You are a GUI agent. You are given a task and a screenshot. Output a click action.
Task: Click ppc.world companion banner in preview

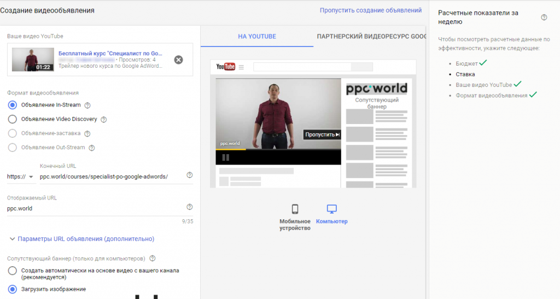pos(377,89)
